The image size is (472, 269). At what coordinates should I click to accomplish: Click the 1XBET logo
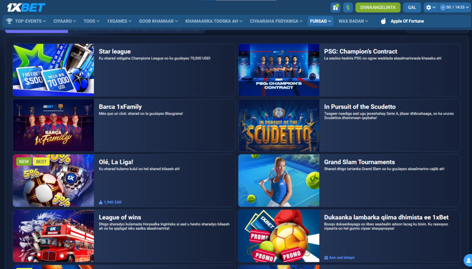click(26, 7)
